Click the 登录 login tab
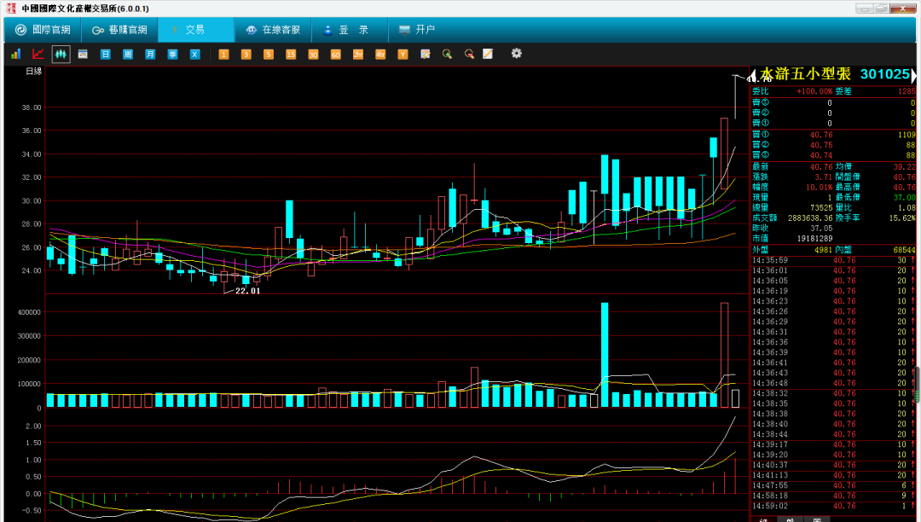 tap(349, 29)
